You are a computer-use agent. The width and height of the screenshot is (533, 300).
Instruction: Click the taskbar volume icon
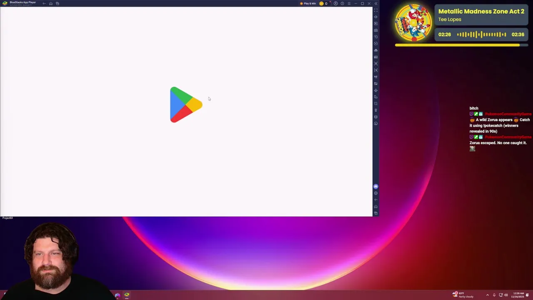[506, 295]
